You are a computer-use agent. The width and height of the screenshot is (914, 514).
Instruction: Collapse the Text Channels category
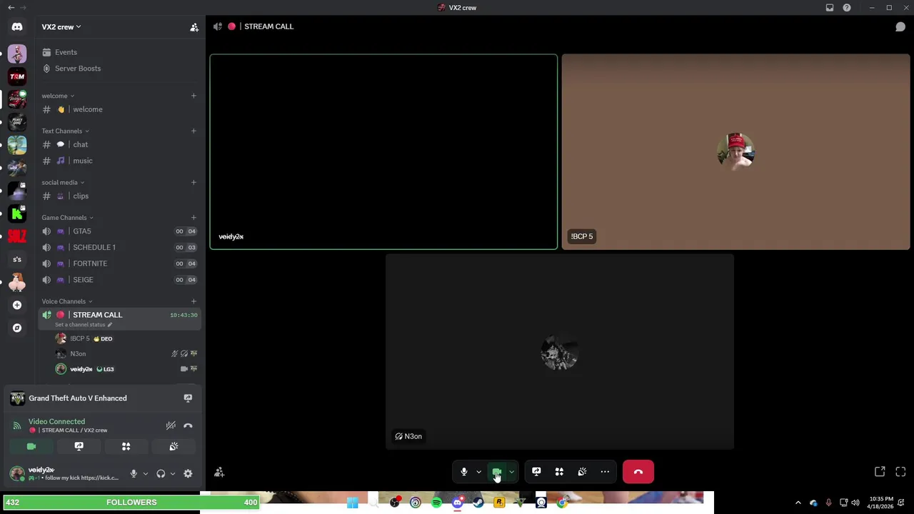(65, 131)
